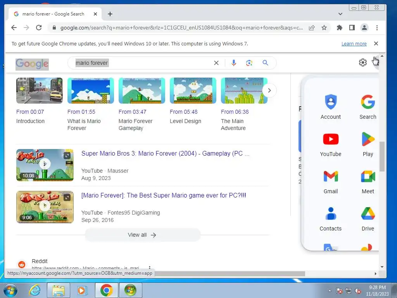Screen dimensions: 397x298
Task: Launch YouTube from the apps panel
Action: 331,144
